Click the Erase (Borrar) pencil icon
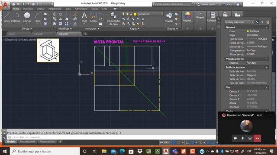The image size is (277, 155). click(x=75, y=14)
